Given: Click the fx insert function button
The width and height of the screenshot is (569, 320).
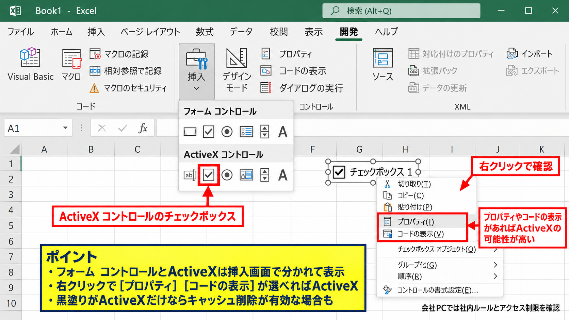Looking at the screenshot, I should (143, 128).
